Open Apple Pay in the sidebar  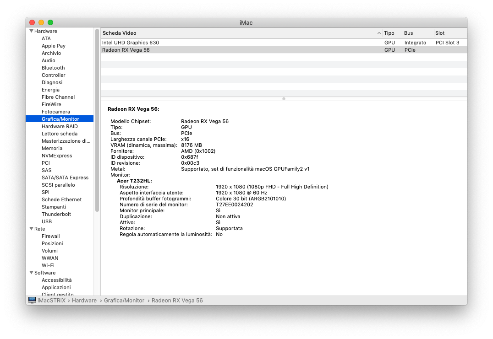54,46
